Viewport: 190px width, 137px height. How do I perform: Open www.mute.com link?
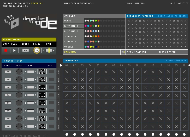[136, 3]
